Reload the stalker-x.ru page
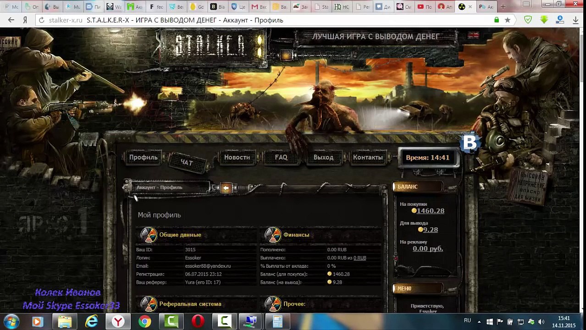The image size is (586, 330). click(x=41, y=20)
